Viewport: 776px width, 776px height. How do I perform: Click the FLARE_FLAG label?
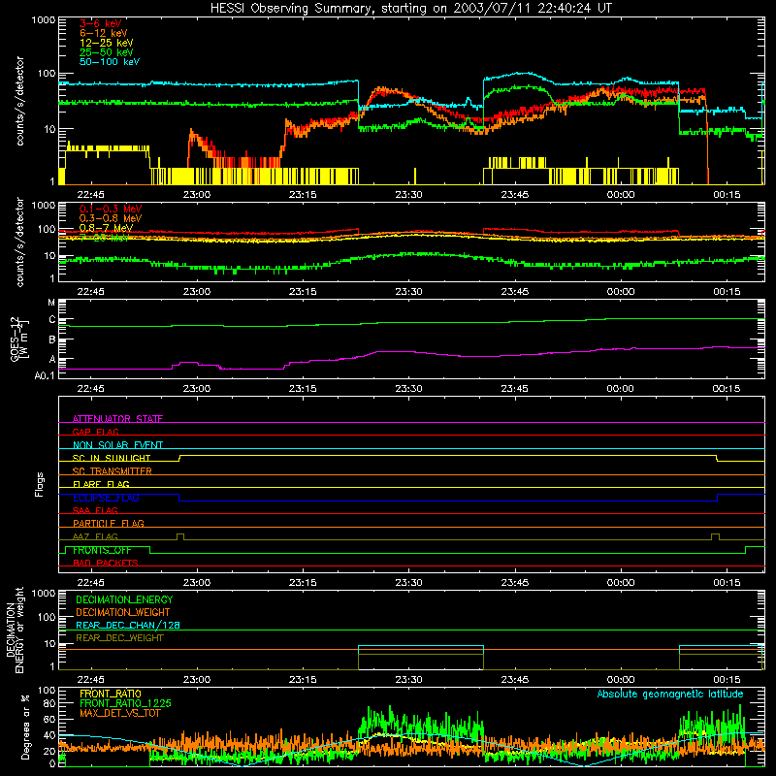101,484
